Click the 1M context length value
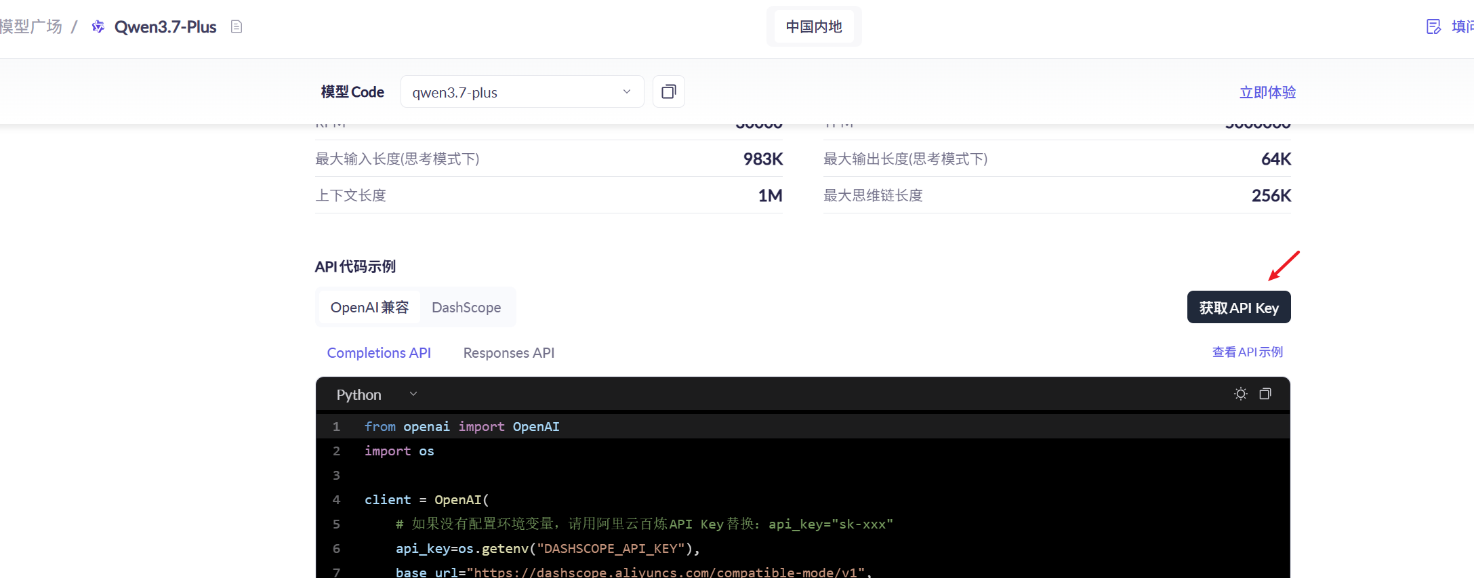This screenshot has width=1474, height=578. (770, 195)
